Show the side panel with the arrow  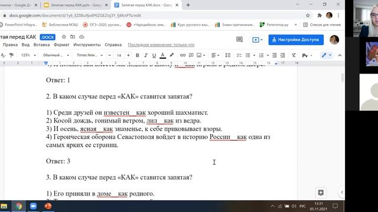342,193
